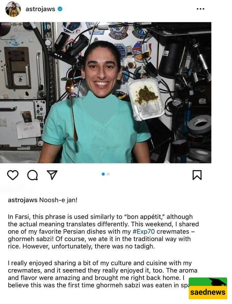The width and height of the screenshot is (232, 304).
Task: Open comments via speech bubble icon
Action: [32, 175]
